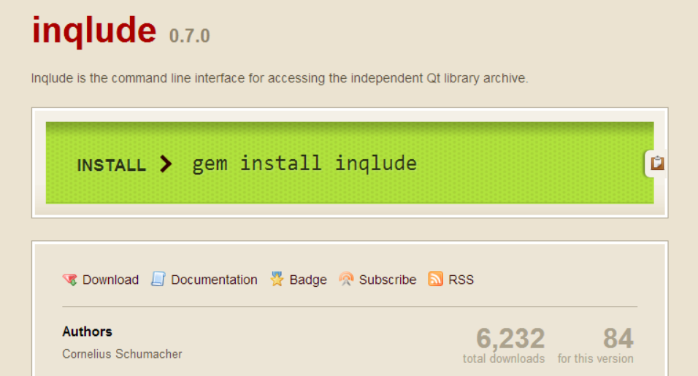Click the gem install inqlude command text
Screen dimensions: 698x376
click(x=304, y=164)
